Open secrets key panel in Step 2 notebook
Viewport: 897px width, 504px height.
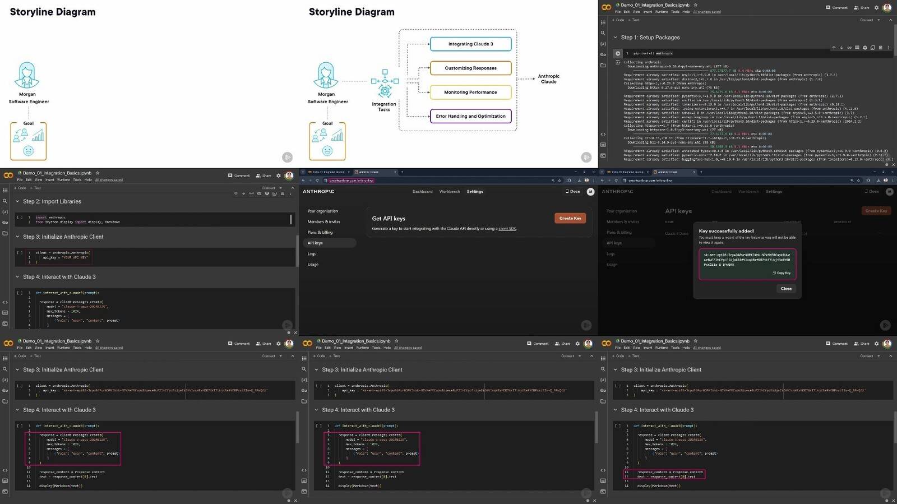5,223
